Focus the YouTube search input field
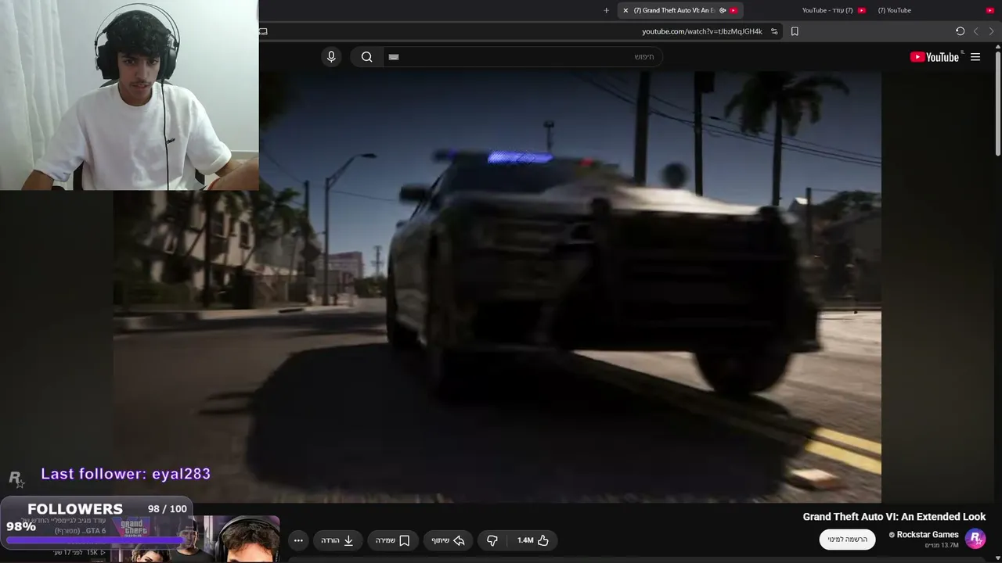Screen dimensions: 1002x563 [x=523, y=56]
